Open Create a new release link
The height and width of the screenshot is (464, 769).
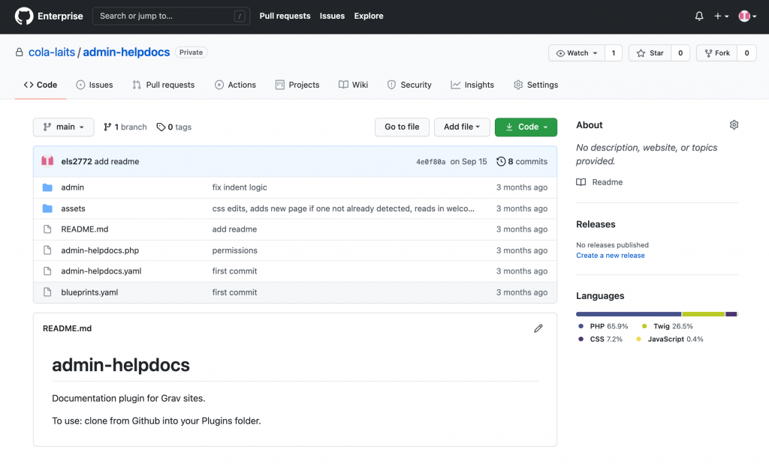pos(610,256)
